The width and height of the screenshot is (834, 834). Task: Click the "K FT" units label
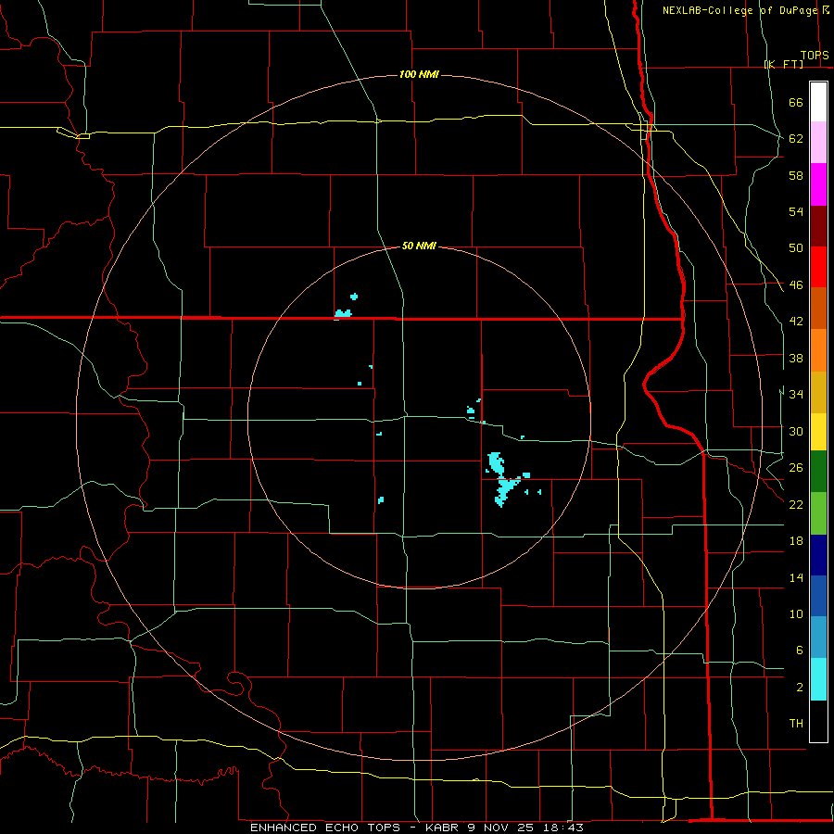pos(785,64)
